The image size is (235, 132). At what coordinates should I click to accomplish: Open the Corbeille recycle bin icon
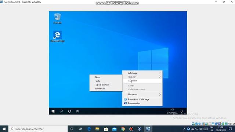[x=57, y=18]
